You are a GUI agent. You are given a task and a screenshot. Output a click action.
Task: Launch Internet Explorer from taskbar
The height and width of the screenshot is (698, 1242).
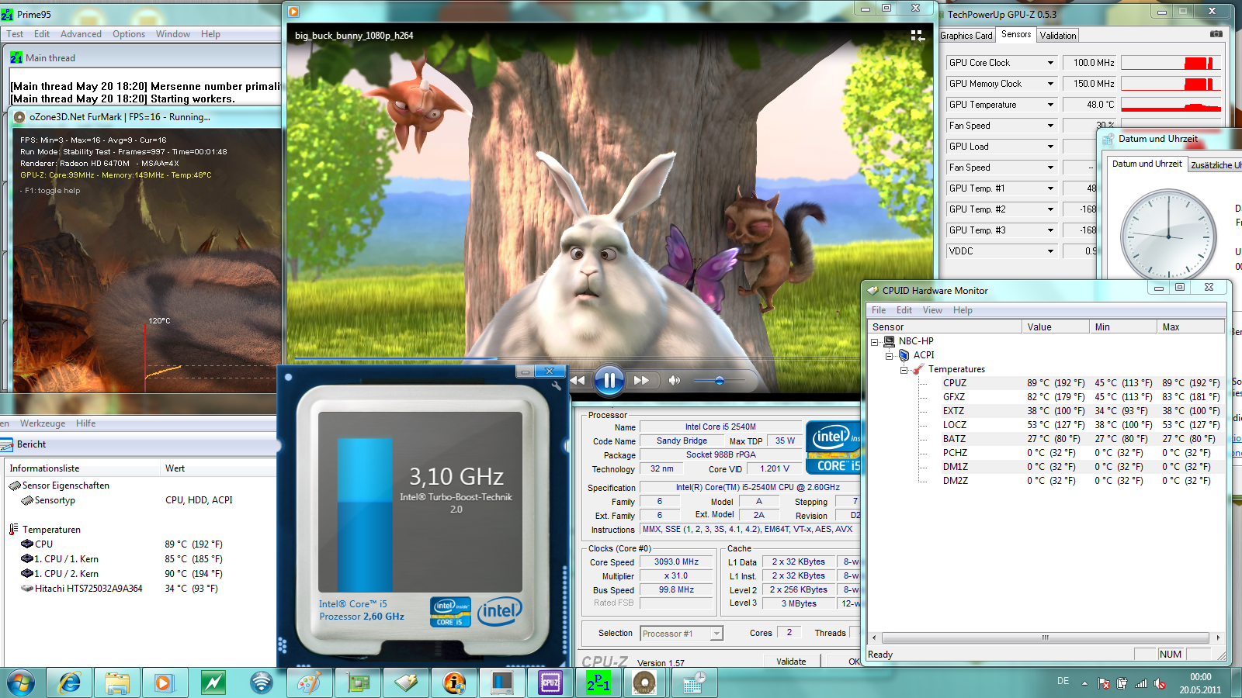point(69,683)
